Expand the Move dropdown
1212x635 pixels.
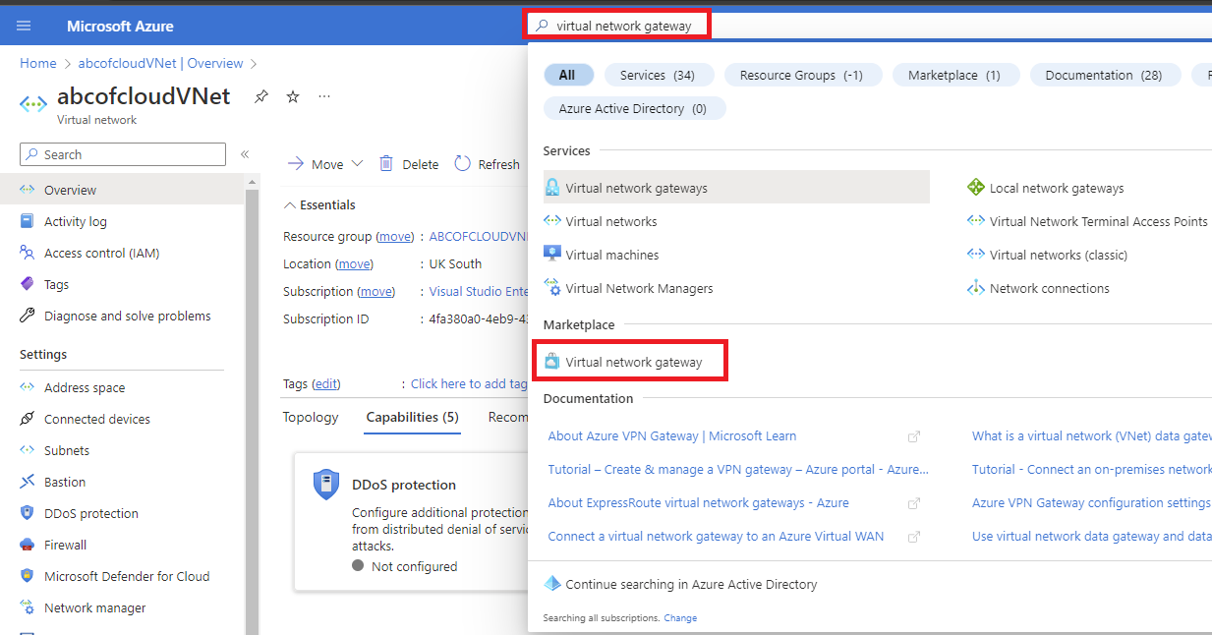357,164
